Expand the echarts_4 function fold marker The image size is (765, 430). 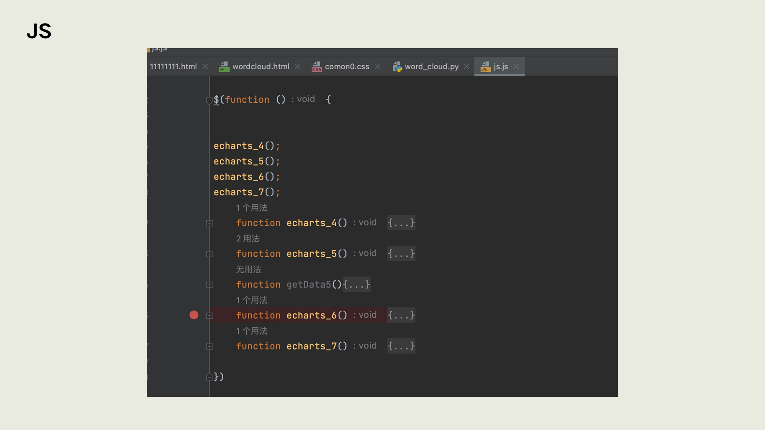(x=209, y=223)
